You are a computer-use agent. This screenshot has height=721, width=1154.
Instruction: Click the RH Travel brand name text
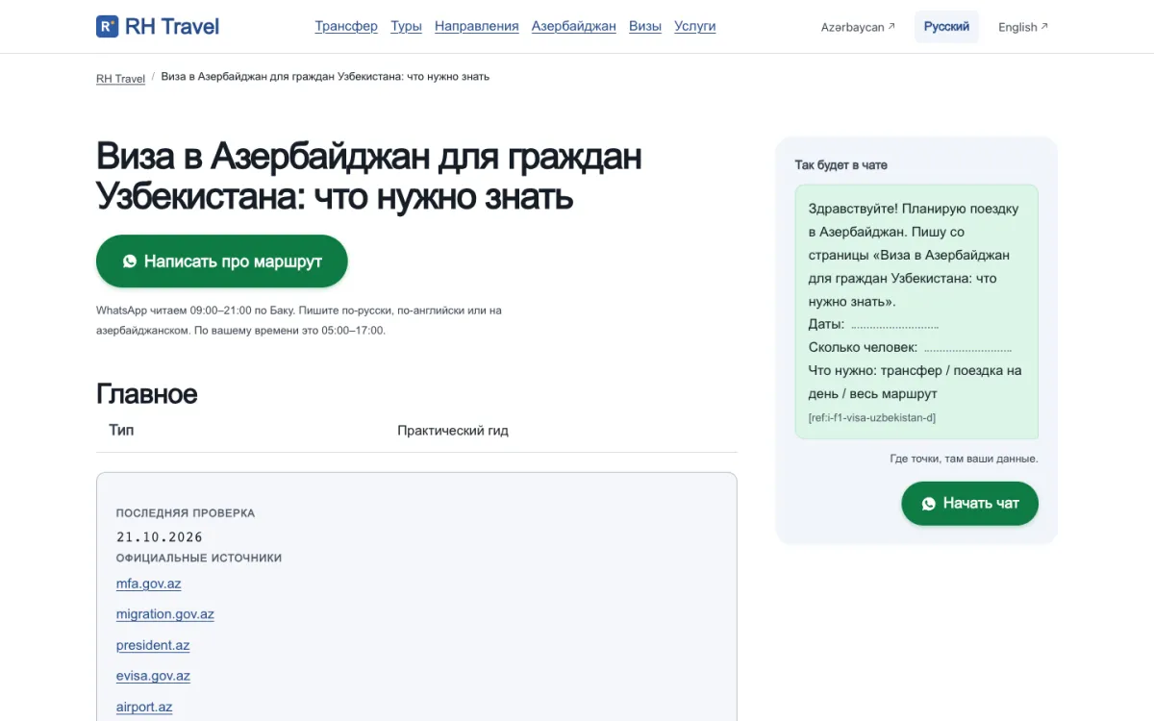click(x=172, y=26)
